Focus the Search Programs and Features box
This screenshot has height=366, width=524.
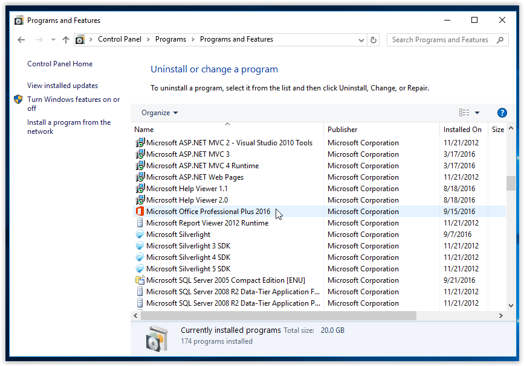pyautogui.click(x=448, y=40)
